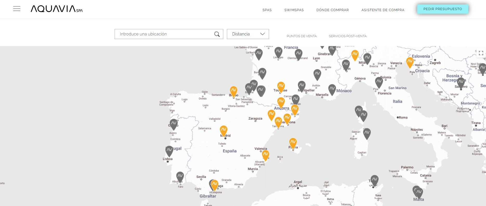
Task: Click the Zaragoza map label
Action: pyautogui.click(x=255, y=119)
